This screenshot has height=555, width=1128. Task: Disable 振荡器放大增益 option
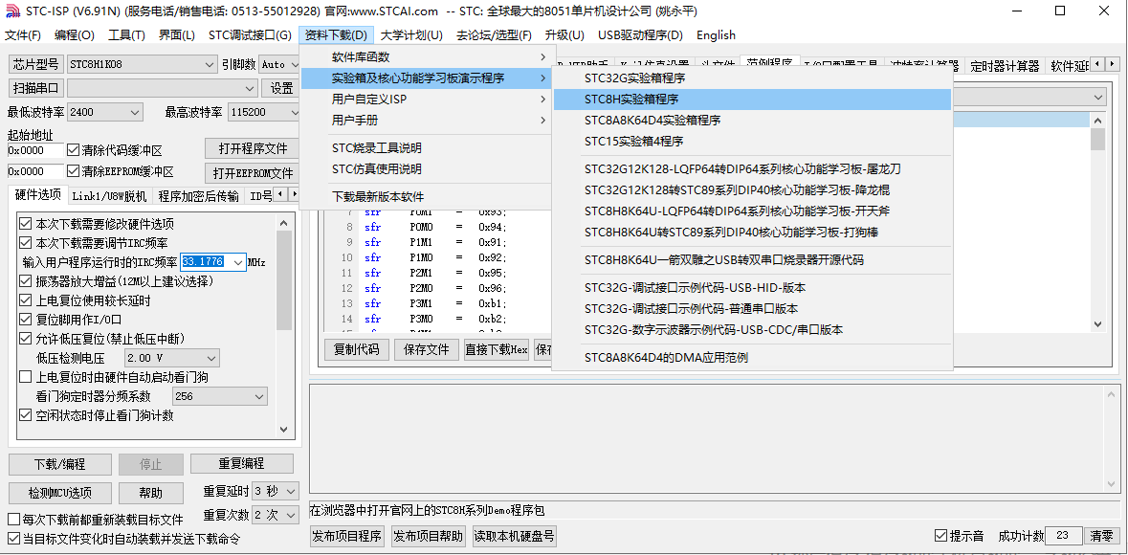[25, 280]
